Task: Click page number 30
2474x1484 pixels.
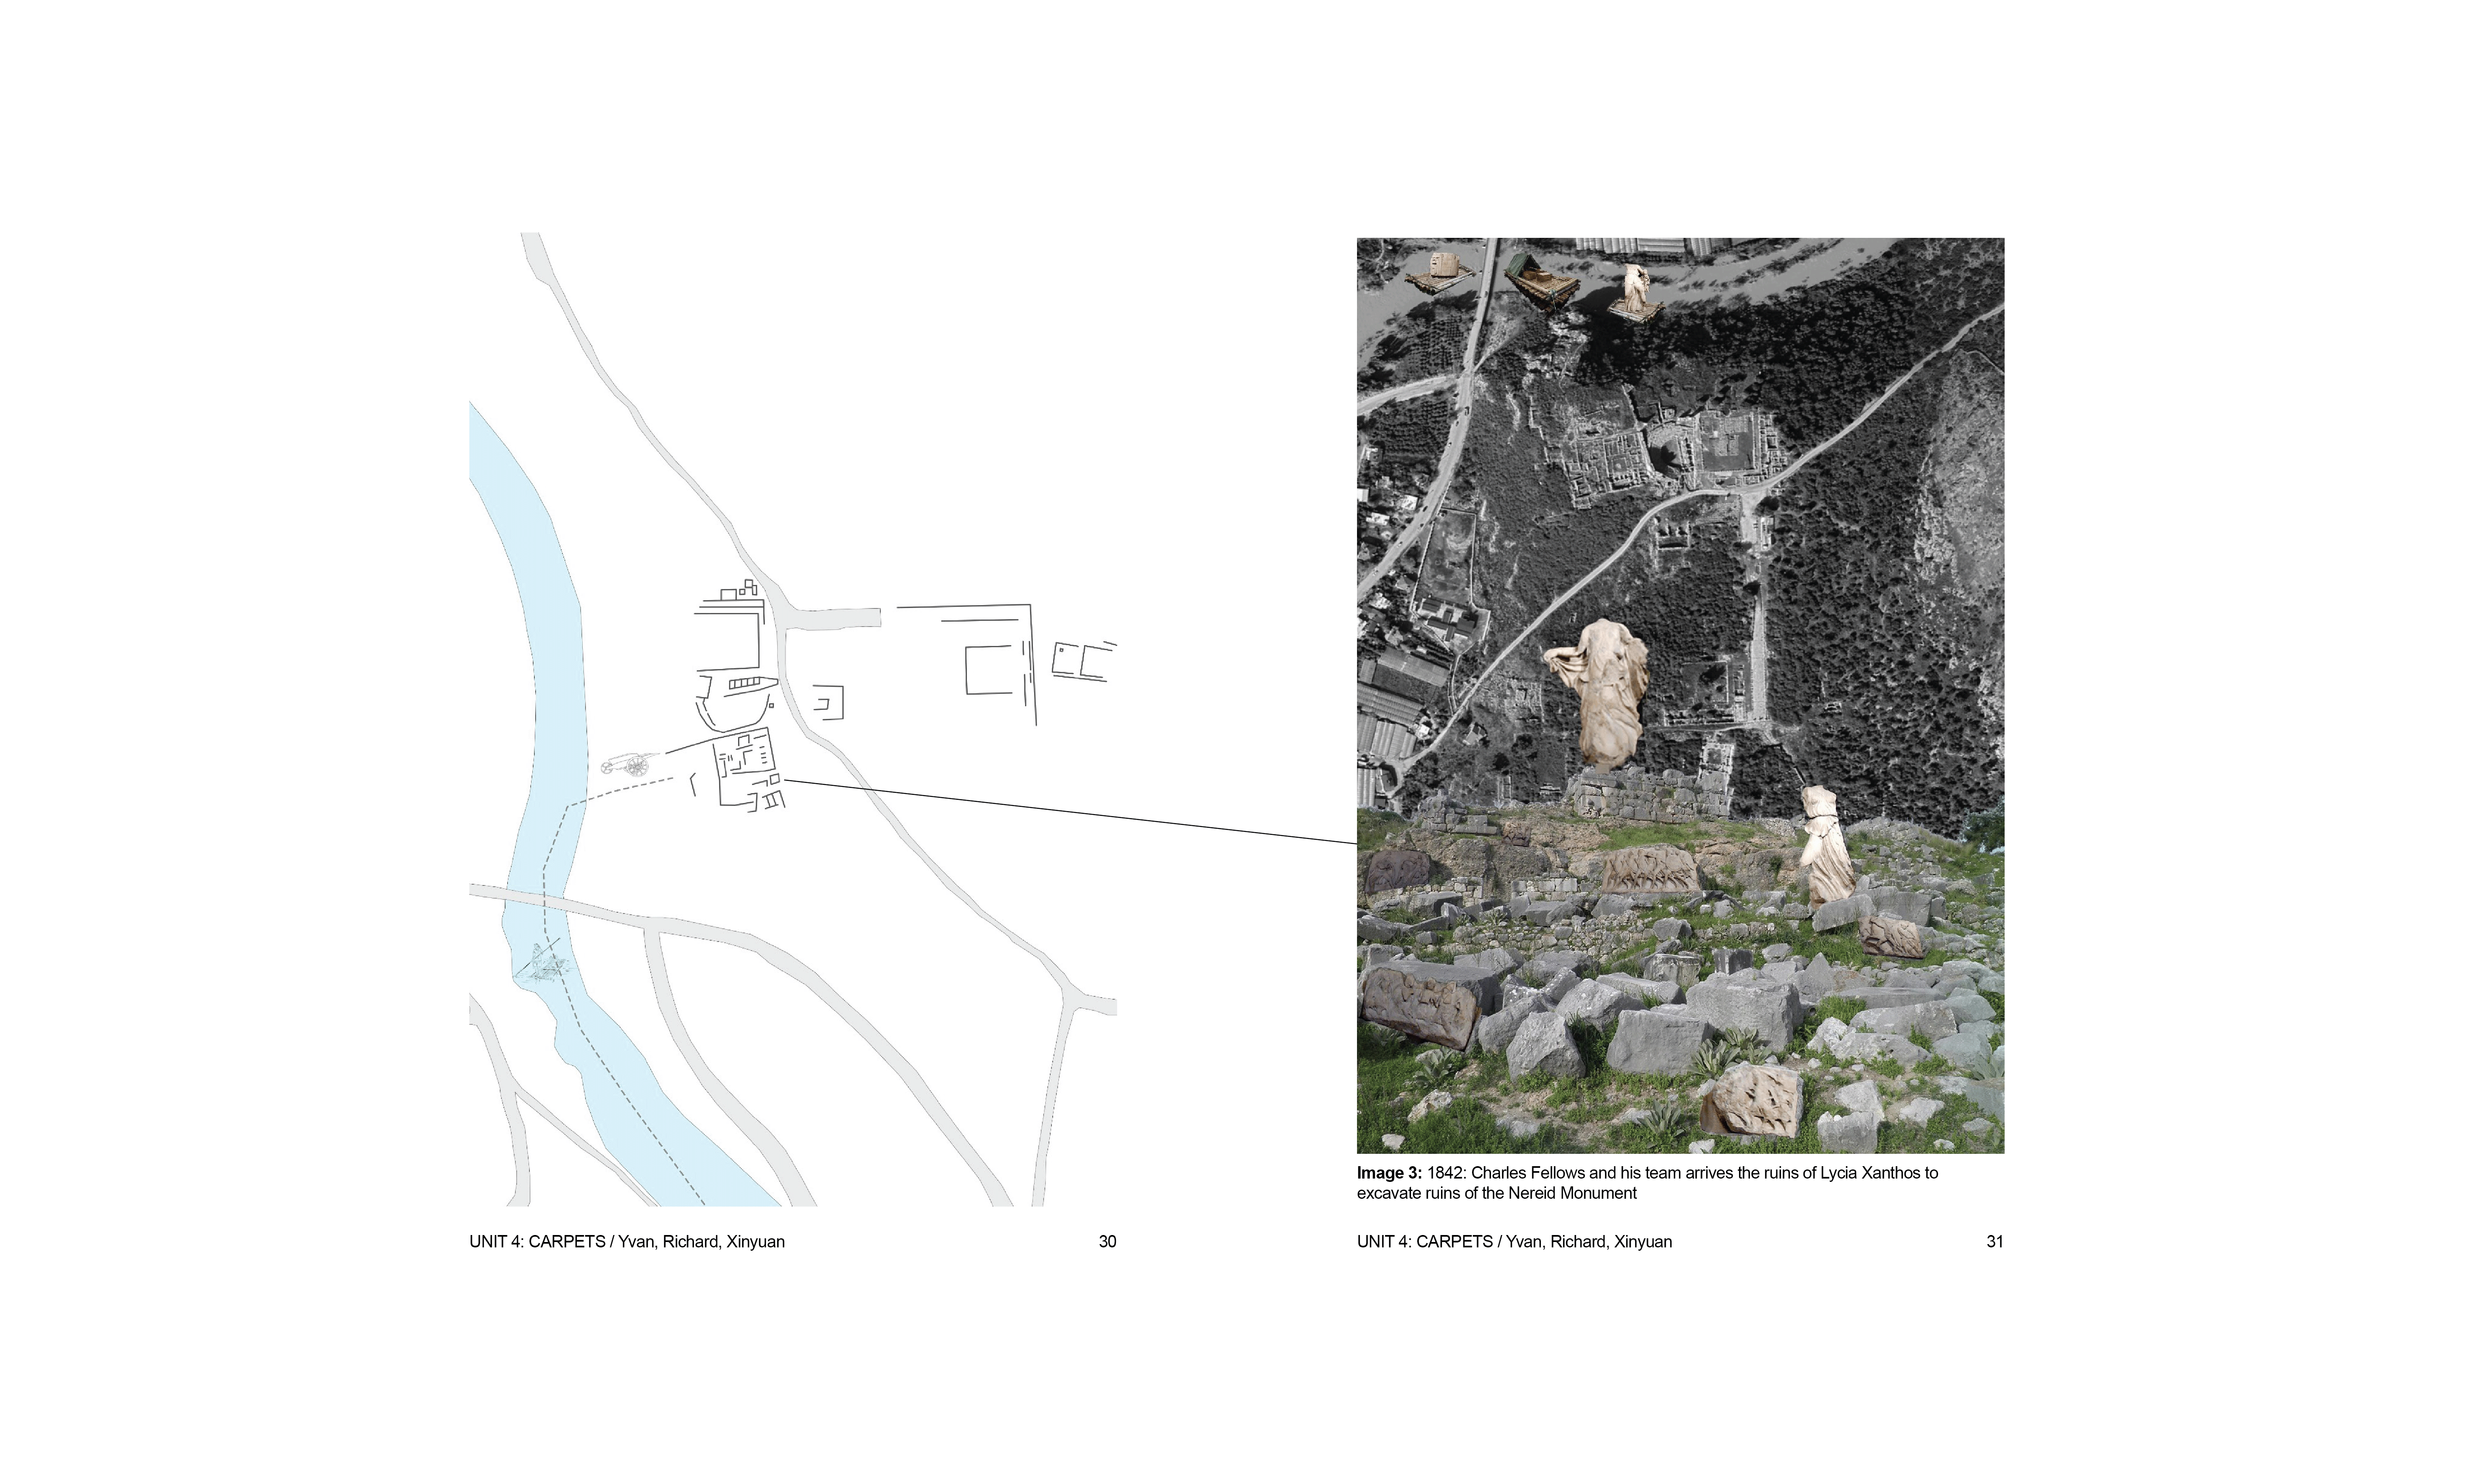Action: [x=1107, y=1242]
